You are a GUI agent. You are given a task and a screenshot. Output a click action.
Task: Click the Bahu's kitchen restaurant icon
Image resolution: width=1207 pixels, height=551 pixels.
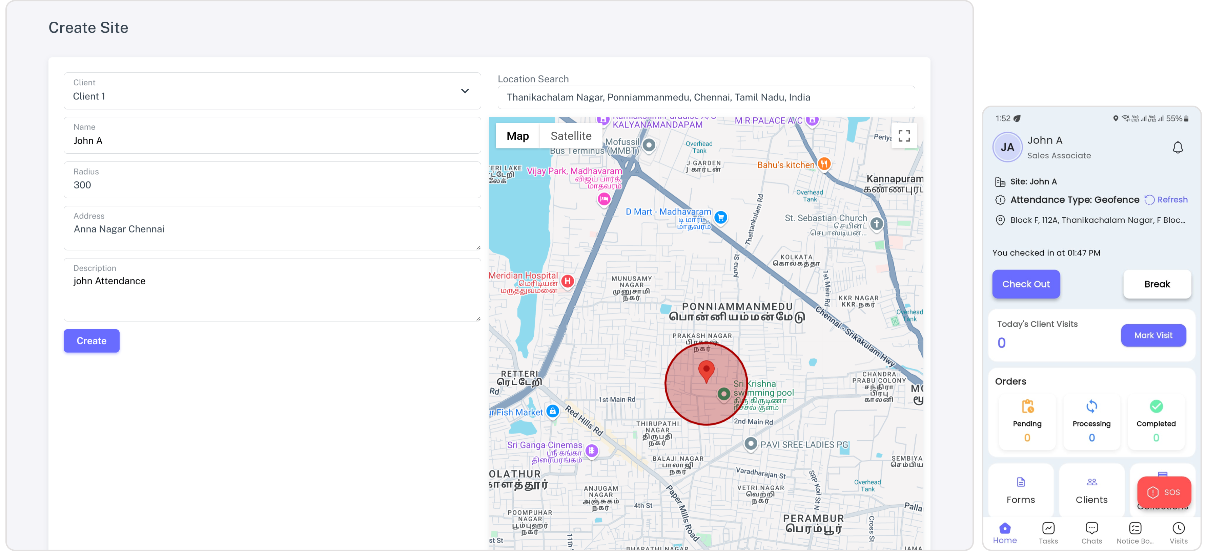824,164
